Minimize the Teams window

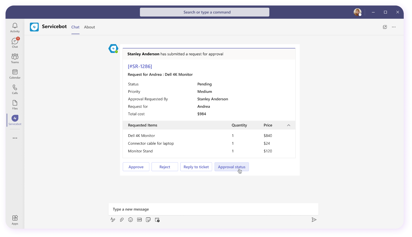coord(373,12)
